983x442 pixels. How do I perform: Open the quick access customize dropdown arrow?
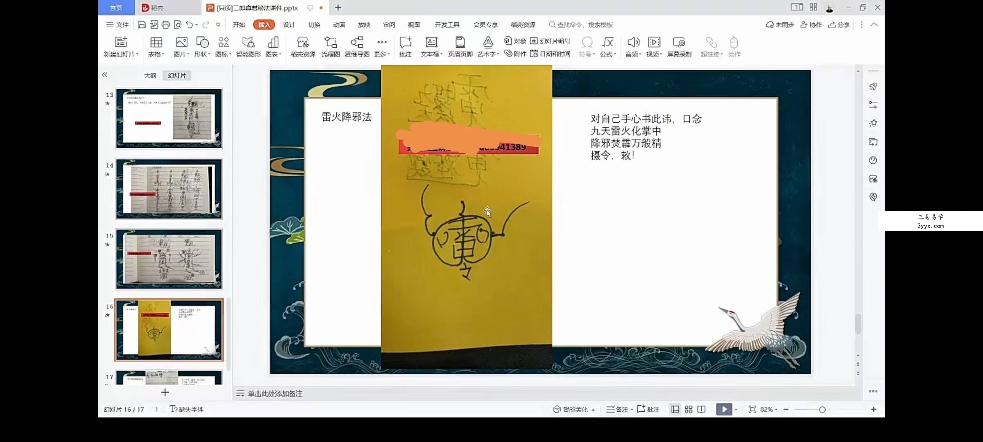[218, 25]
